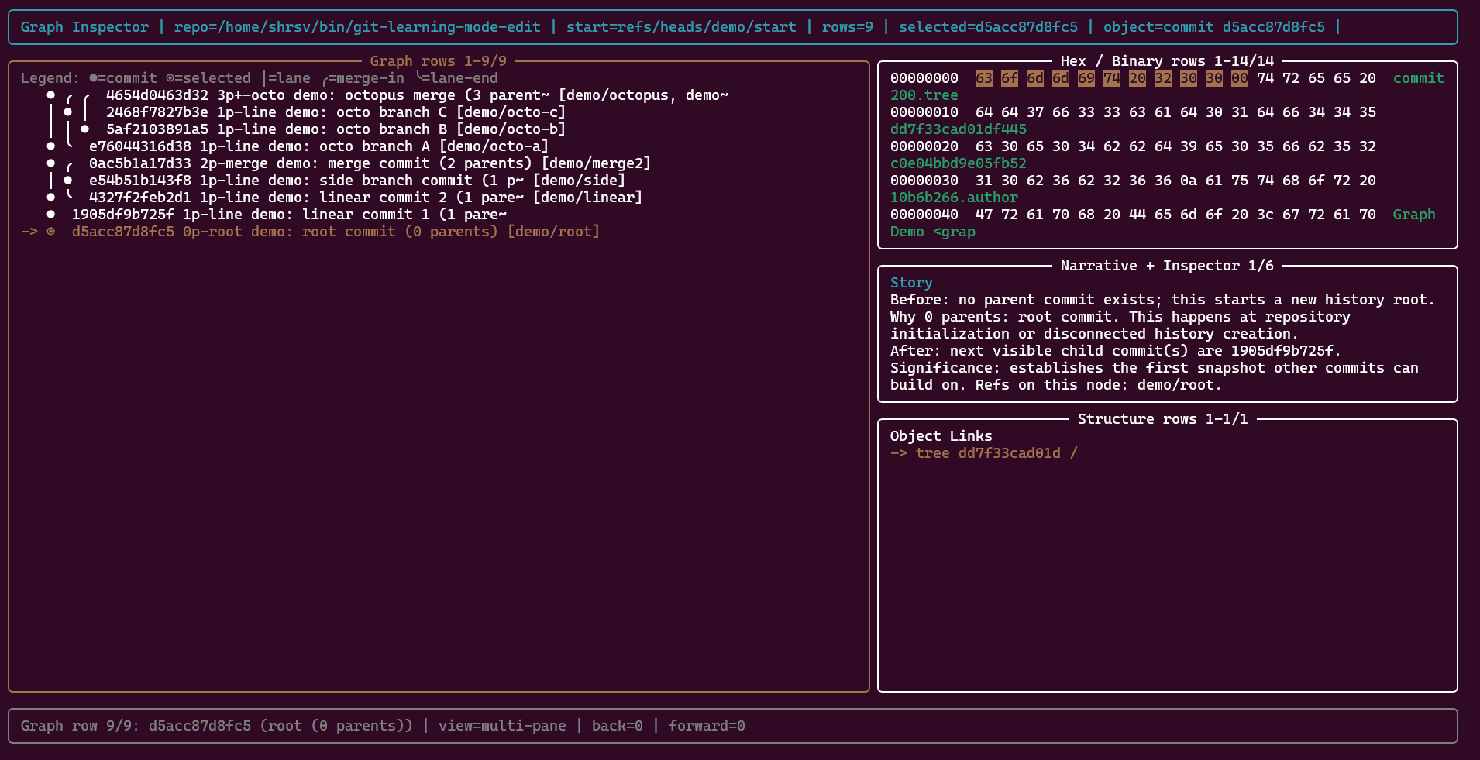Click forward=0 in status bar

707,726
